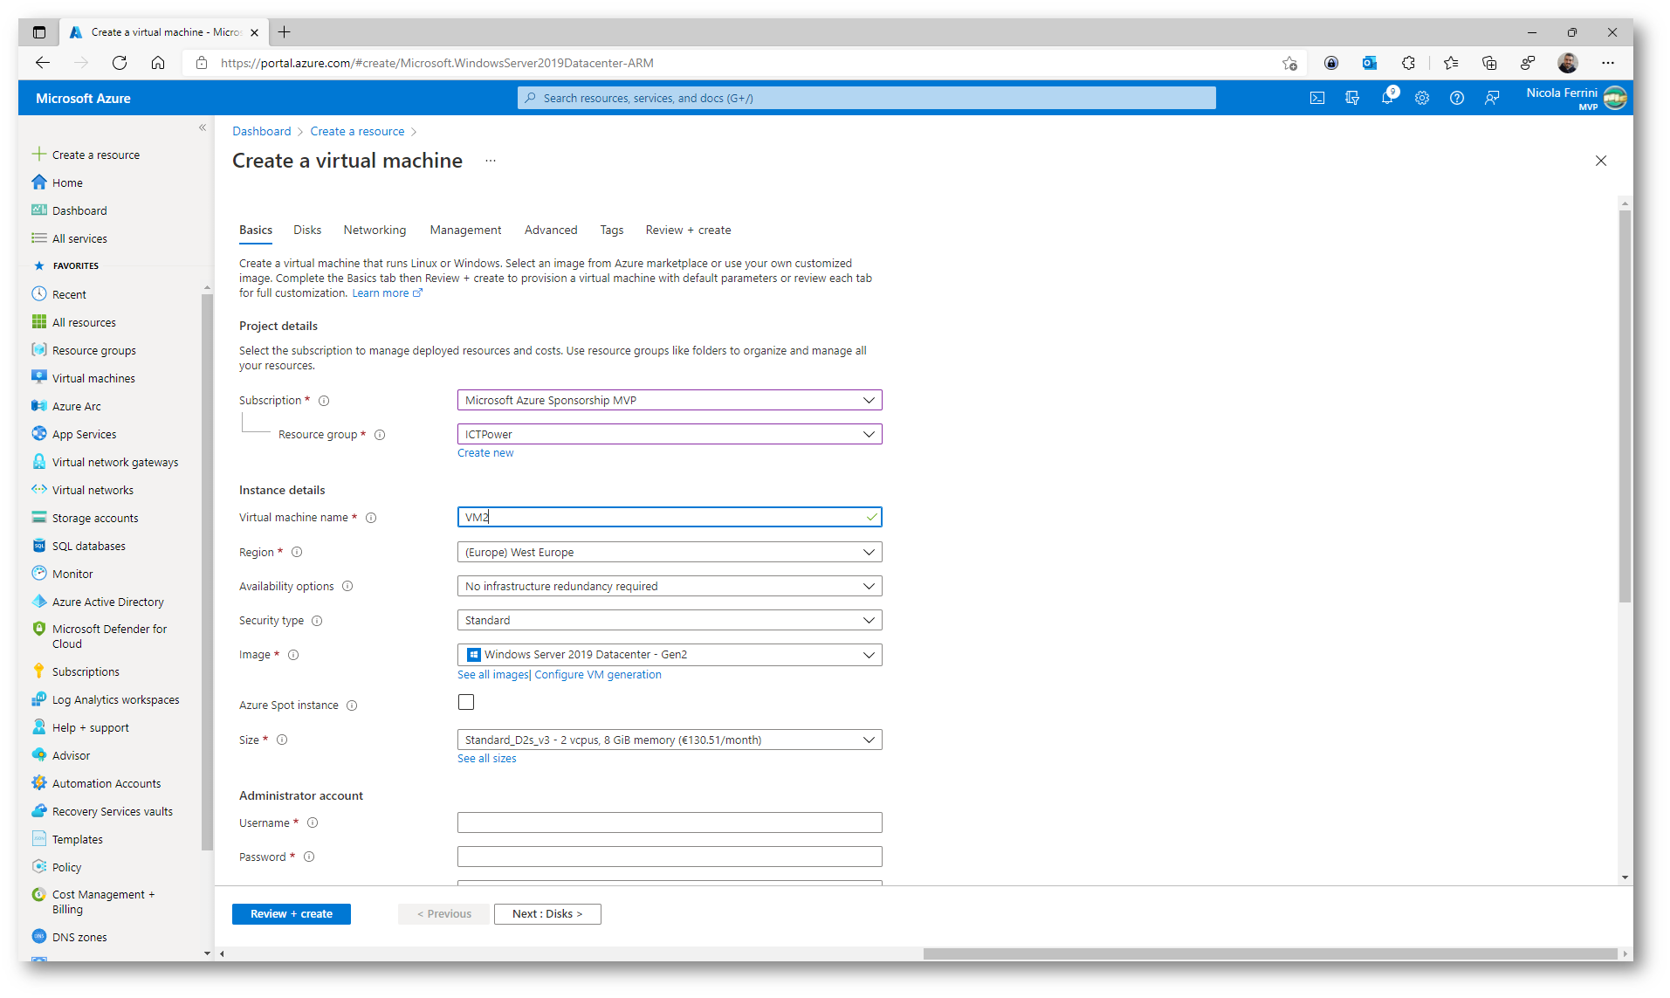Click the Azure Active Directory icon
1670x998 pixels.
click(x=39, y=602)
